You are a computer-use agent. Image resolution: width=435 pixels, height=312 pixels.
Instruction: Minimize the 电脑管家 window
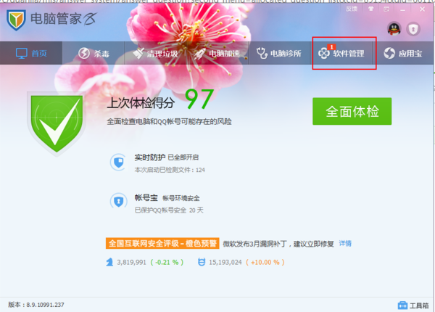[403, 9]
